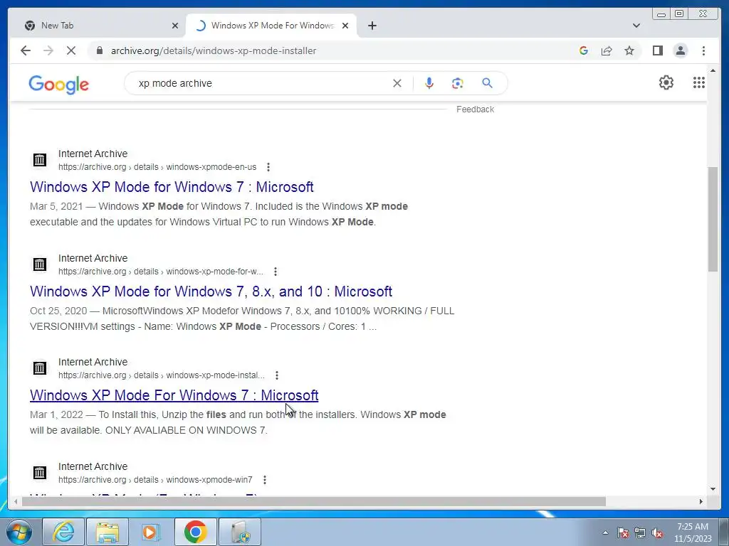Click the Internet Archive favicon of windows-xpmode-en-us result
Viewport: 729px width, 546px height.
[40, 160]
